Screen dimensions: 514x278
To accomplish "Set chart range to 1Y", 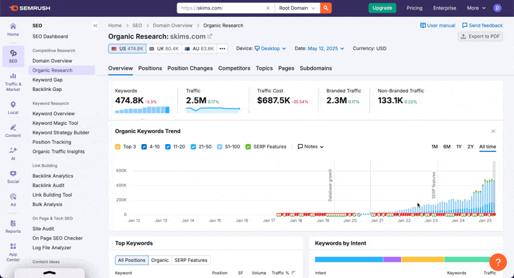I will [x=459, y=147].
